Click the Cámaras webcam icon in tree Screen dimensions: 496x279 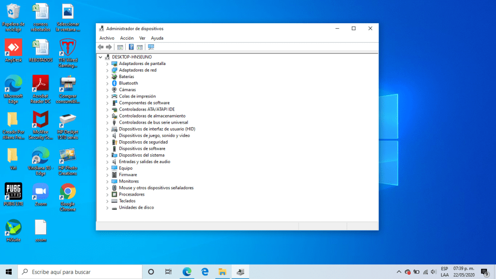[114, 90]
